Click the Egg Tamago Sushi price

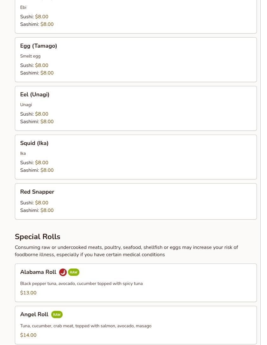41,65
